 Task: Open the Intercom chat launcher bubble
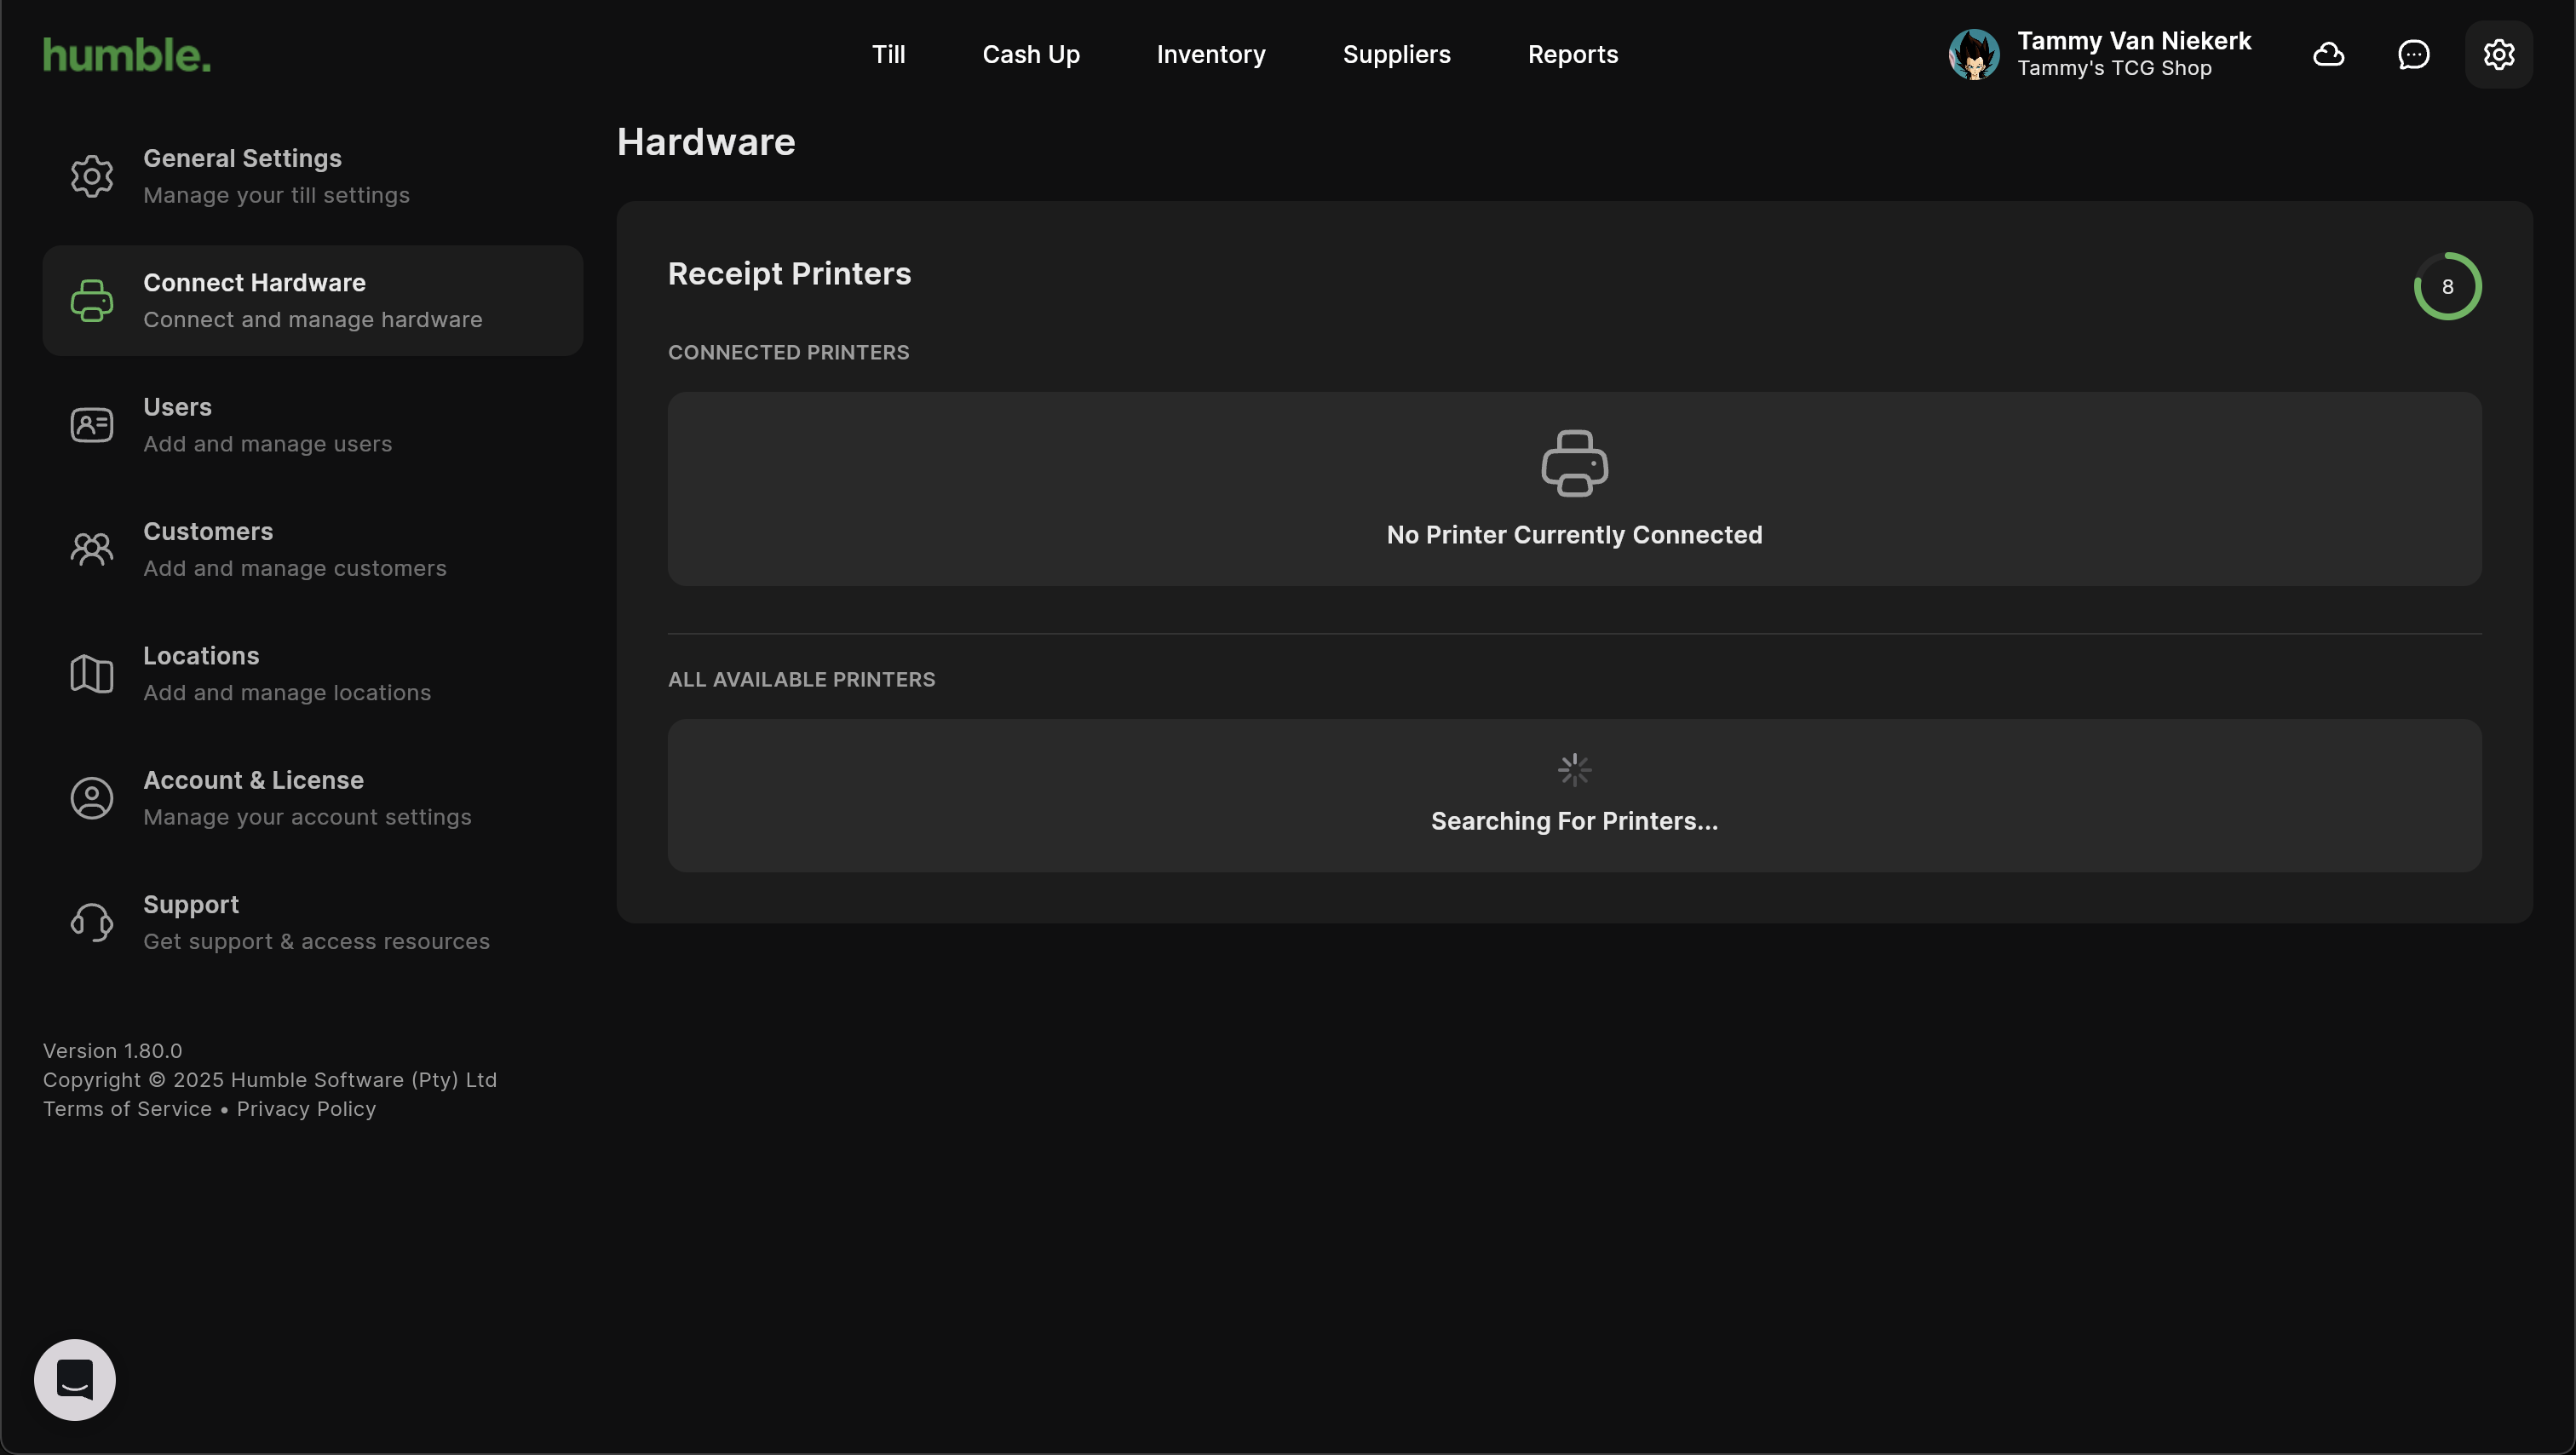(x=75, y=1379)
